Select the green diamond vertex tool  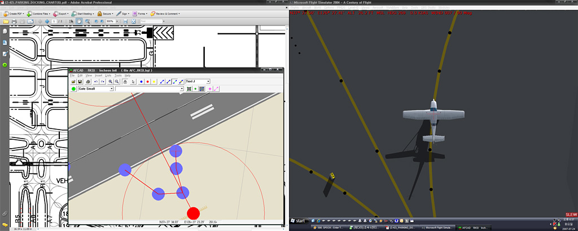pos(195,88)
